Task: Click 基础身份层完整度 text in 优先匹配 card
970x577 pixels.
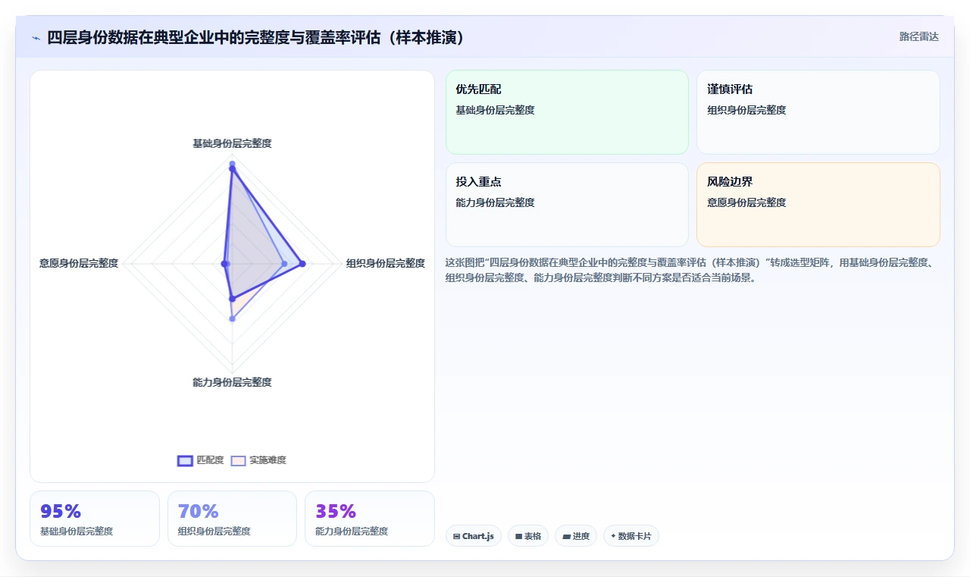Action: pos(495,110)
